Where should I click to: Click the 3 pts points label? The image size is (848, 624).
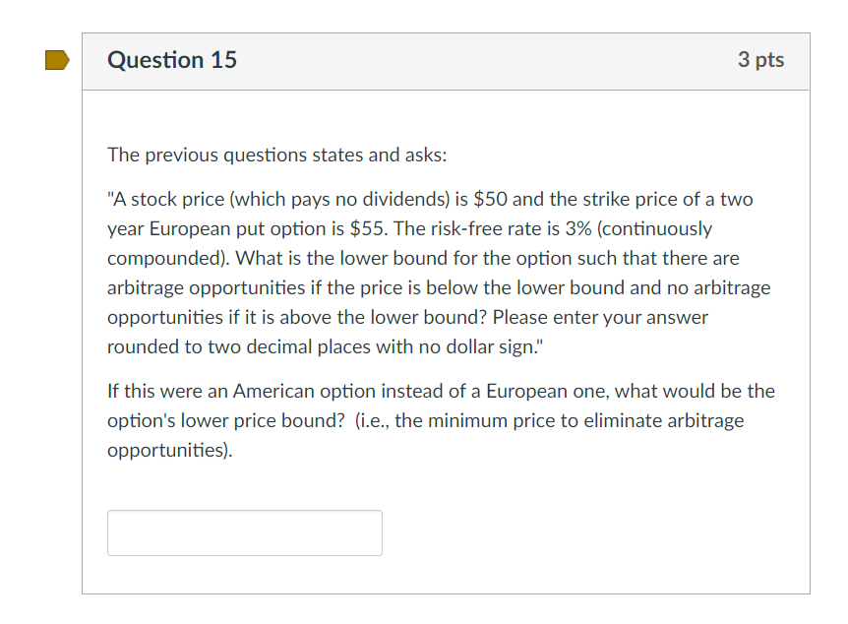tap(760, 60)
